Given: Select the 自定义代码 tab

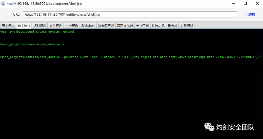Looking at the screenshot, I should tap(125, 25).
